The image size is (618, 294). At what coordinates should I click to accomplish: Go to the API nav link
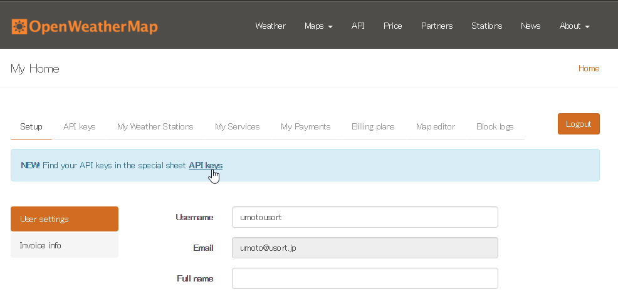click(x=358, y=26)
